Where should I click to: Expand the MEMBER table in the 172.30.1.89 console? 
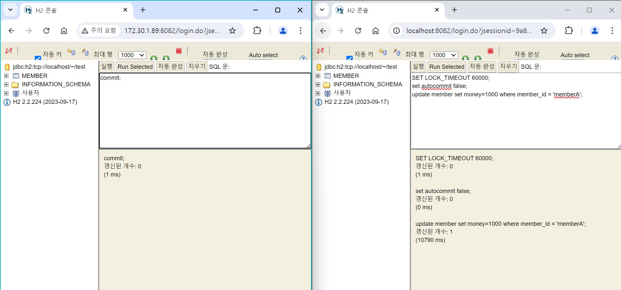click(6, 76)
